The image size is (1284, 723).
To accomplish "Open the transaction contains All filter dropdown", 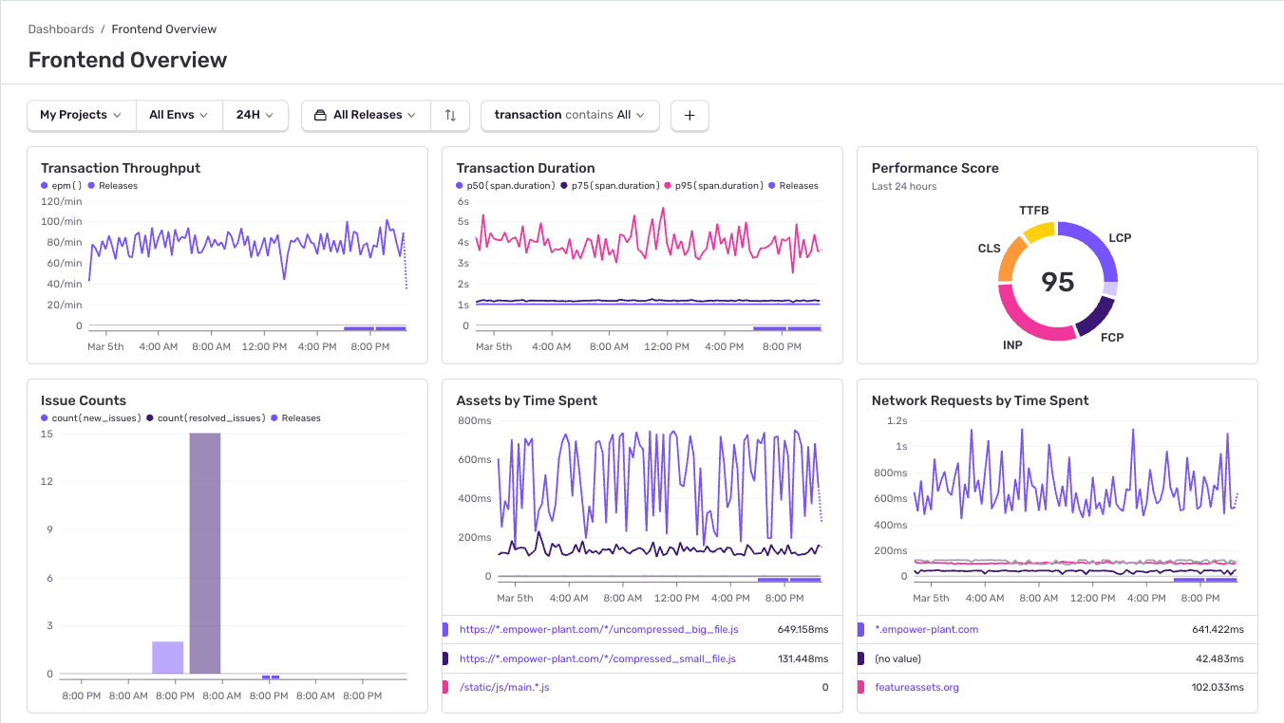I will tap(569, 115).
